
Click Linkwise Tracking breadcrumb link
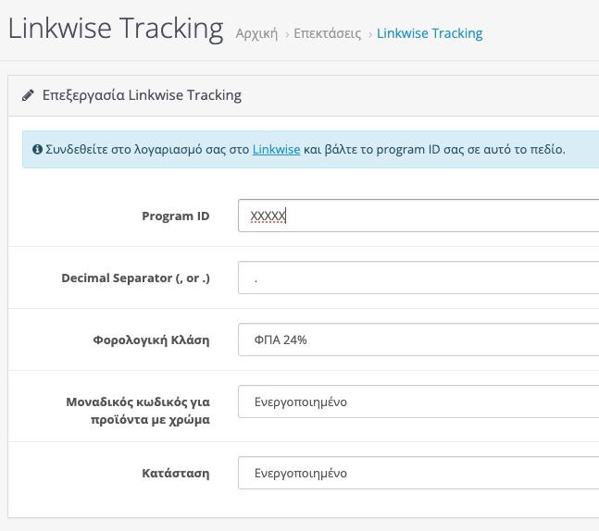(430, 33)
